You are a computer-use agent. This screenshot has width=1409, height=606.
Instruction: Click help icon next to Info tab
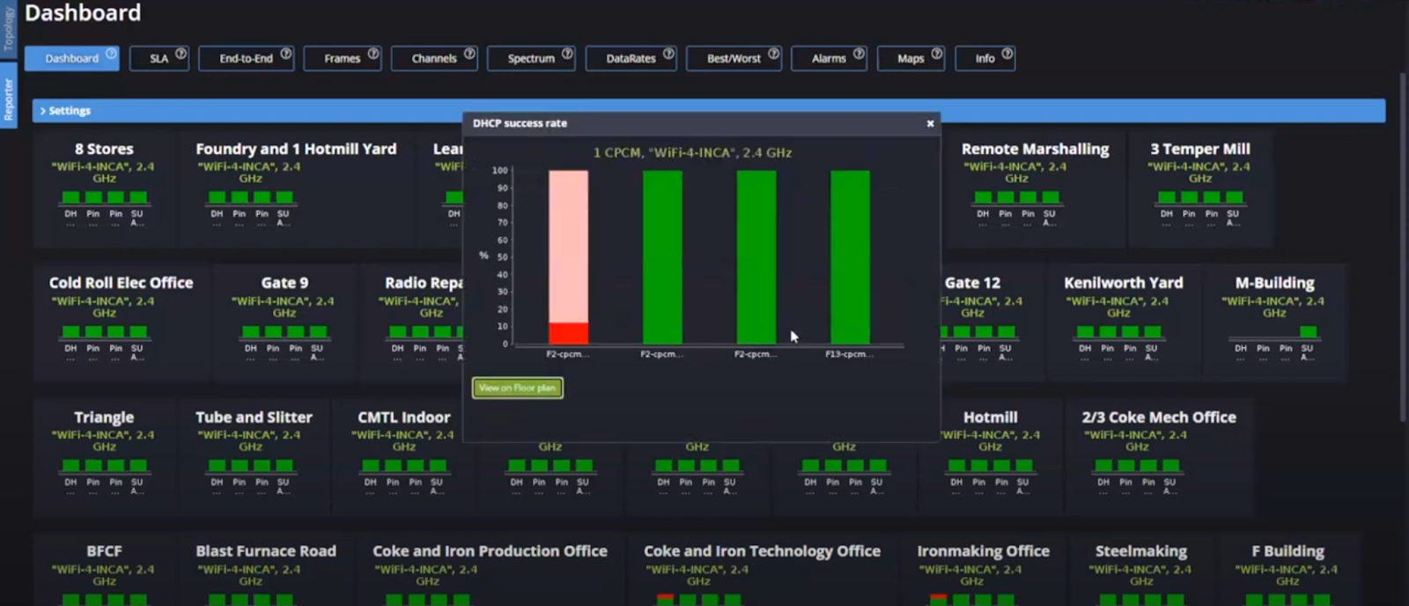tap(1007, 54)
